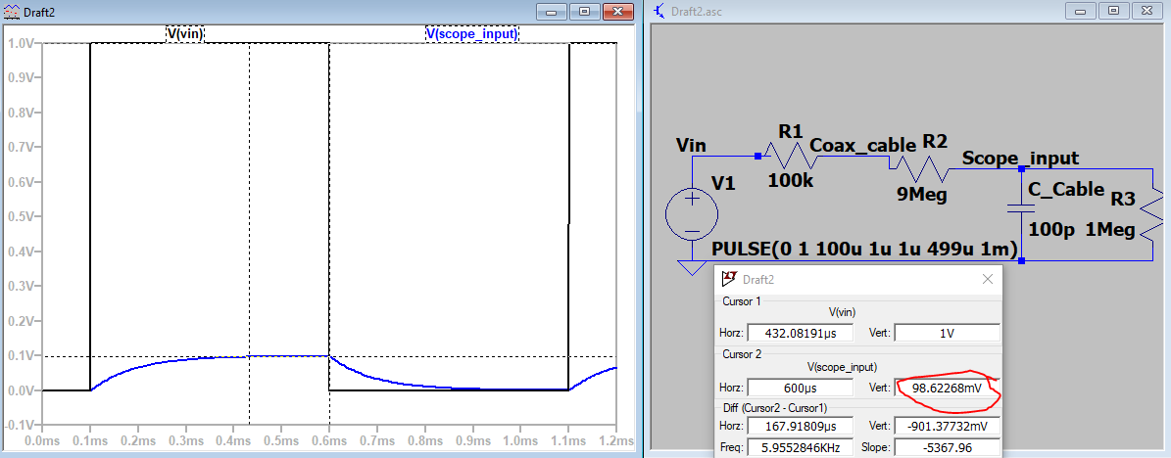Click the V1 voltage source symbol
The image size is (1171, 458).
[x=692, y=214]
